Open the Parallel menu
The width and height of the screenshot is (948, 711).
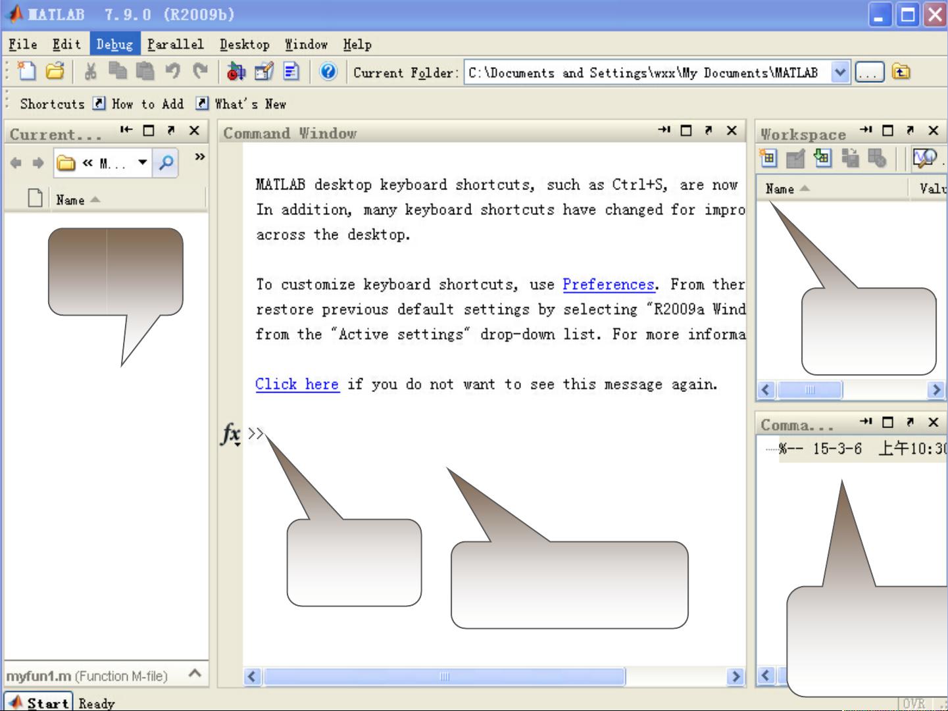[x=175, y=44]
